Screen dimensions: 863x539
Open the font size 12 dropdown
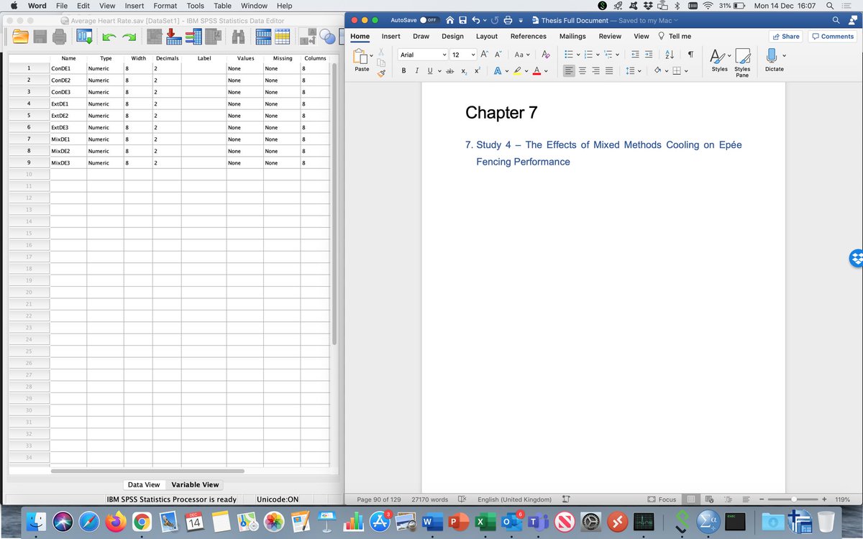point(472,55)
